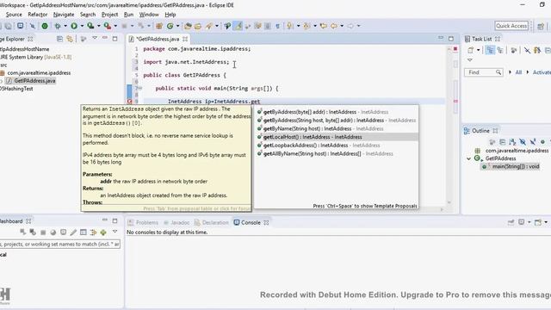This screenshot has width=551, height=310.
Task: Click the Open Console monitor icon in toolbar
Action: 21,26
